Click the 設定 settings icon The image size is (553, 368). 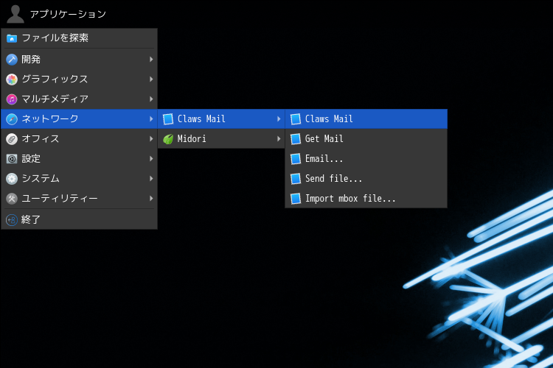click(x=12, y=159)
